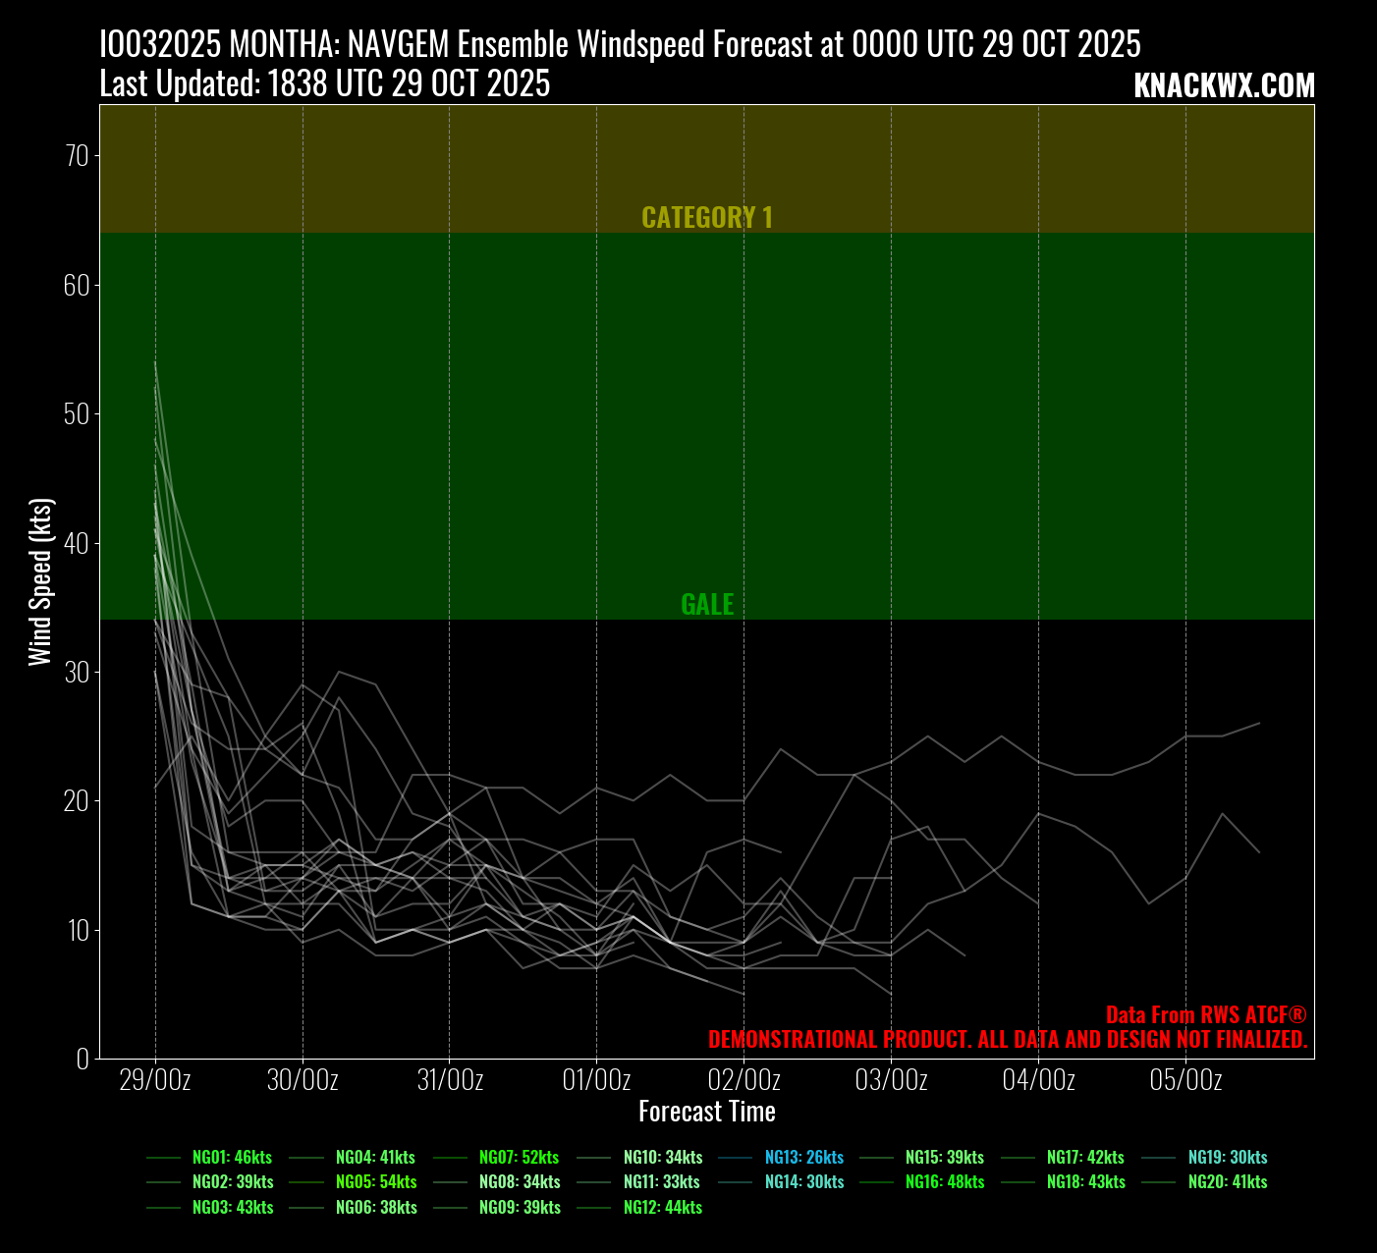Select the NG20: 41kts legend entry
This screenshot has width=1377, height=1253.
point(1227,1182)
